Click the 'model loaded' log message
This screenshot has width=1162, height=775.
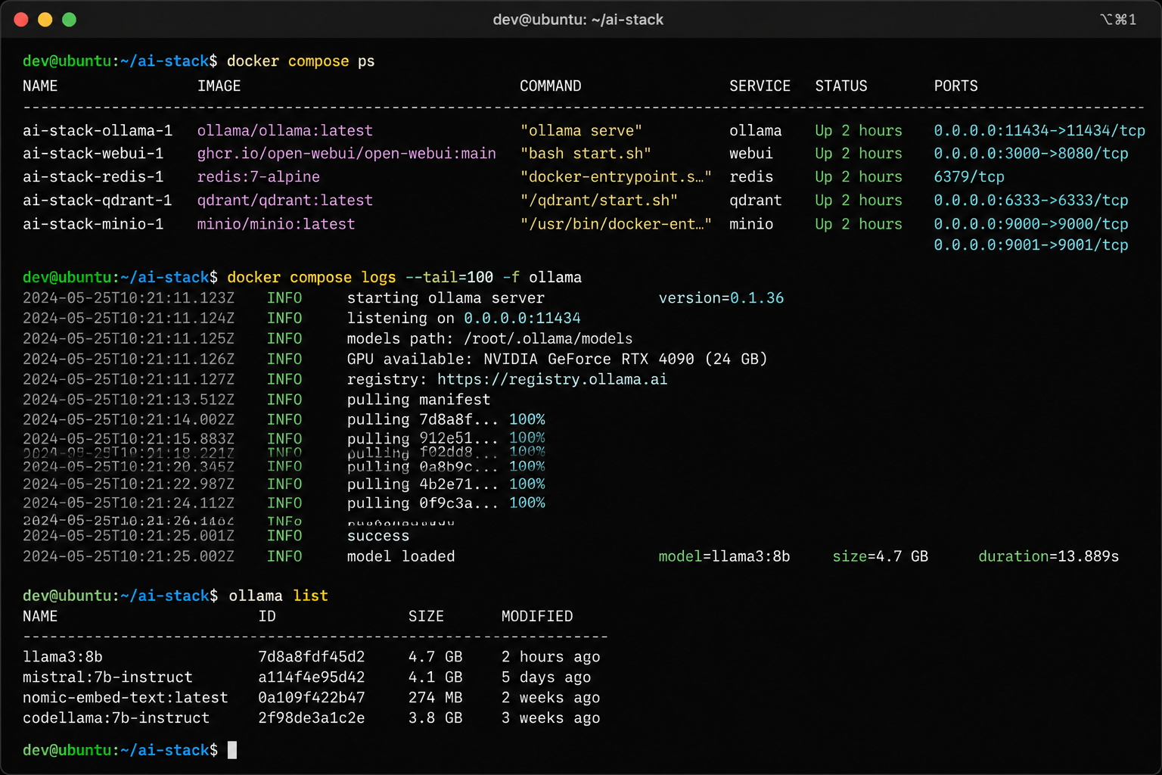coord(401,557)
